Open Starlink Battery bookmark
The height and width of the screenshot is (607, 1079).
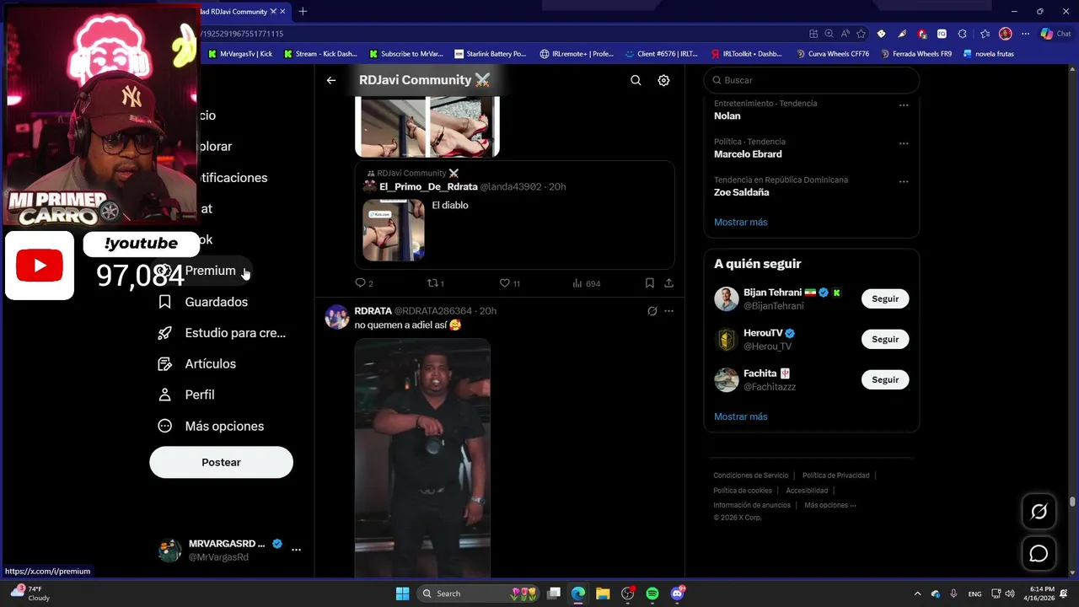[491, 54]
